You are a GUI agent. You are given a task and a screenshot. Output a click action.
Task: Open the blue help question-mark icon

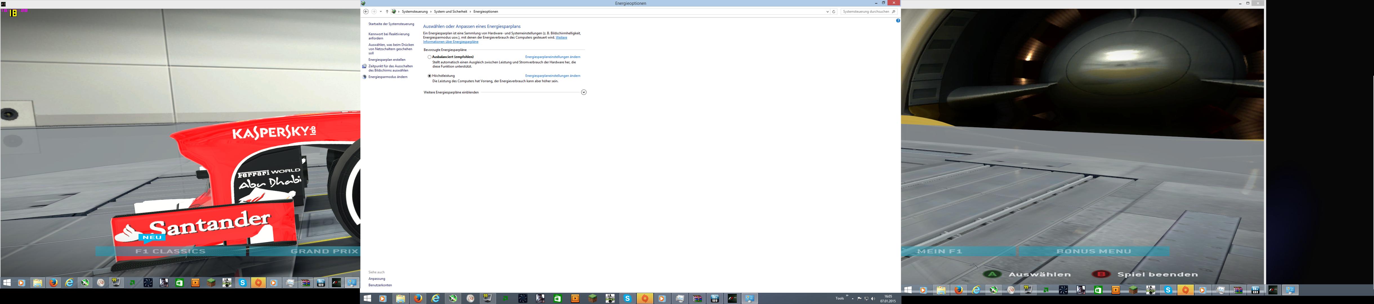[x=898, y=21]
